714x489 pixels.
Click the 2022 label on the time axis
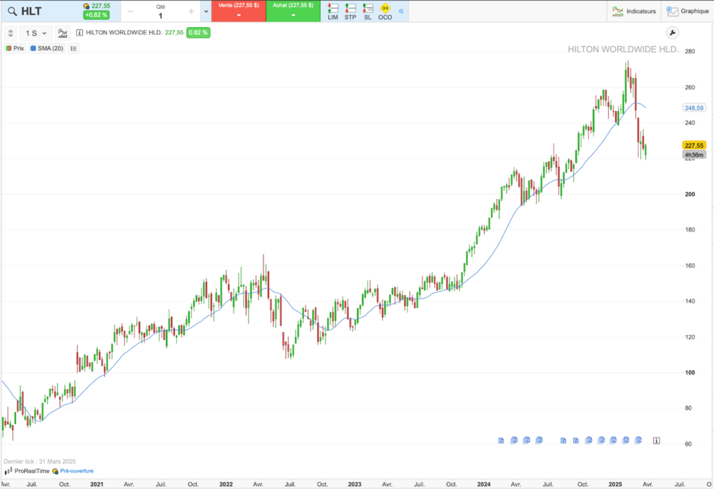(x=226, y=484)
